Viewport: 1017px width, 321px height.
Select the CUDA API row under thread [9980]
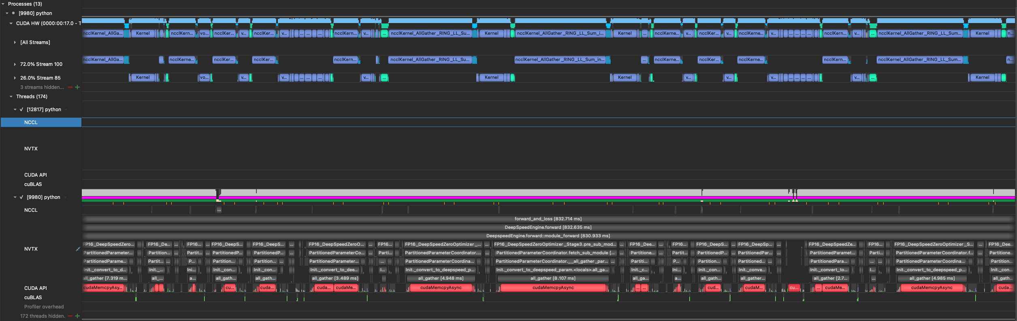click(36, 288)
